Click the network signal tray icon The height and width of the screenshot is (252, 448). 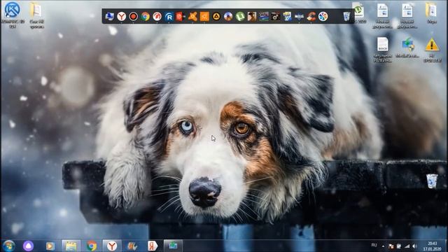pyautogui.click(x=407, y=246)
